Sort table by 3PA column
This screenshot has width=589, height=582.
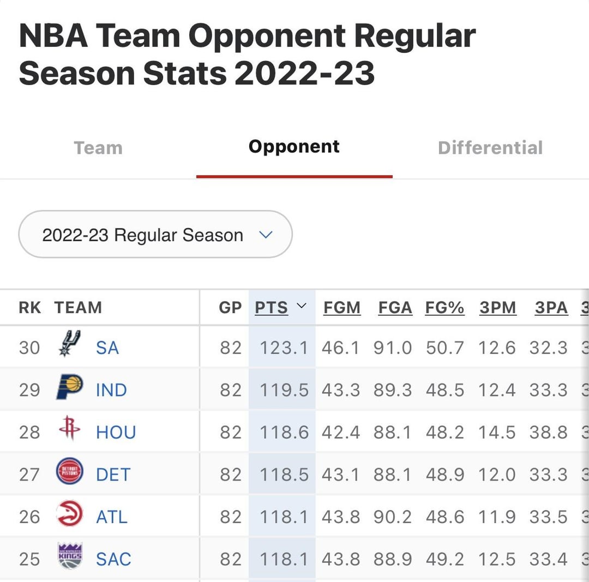(x=551, y=308)
